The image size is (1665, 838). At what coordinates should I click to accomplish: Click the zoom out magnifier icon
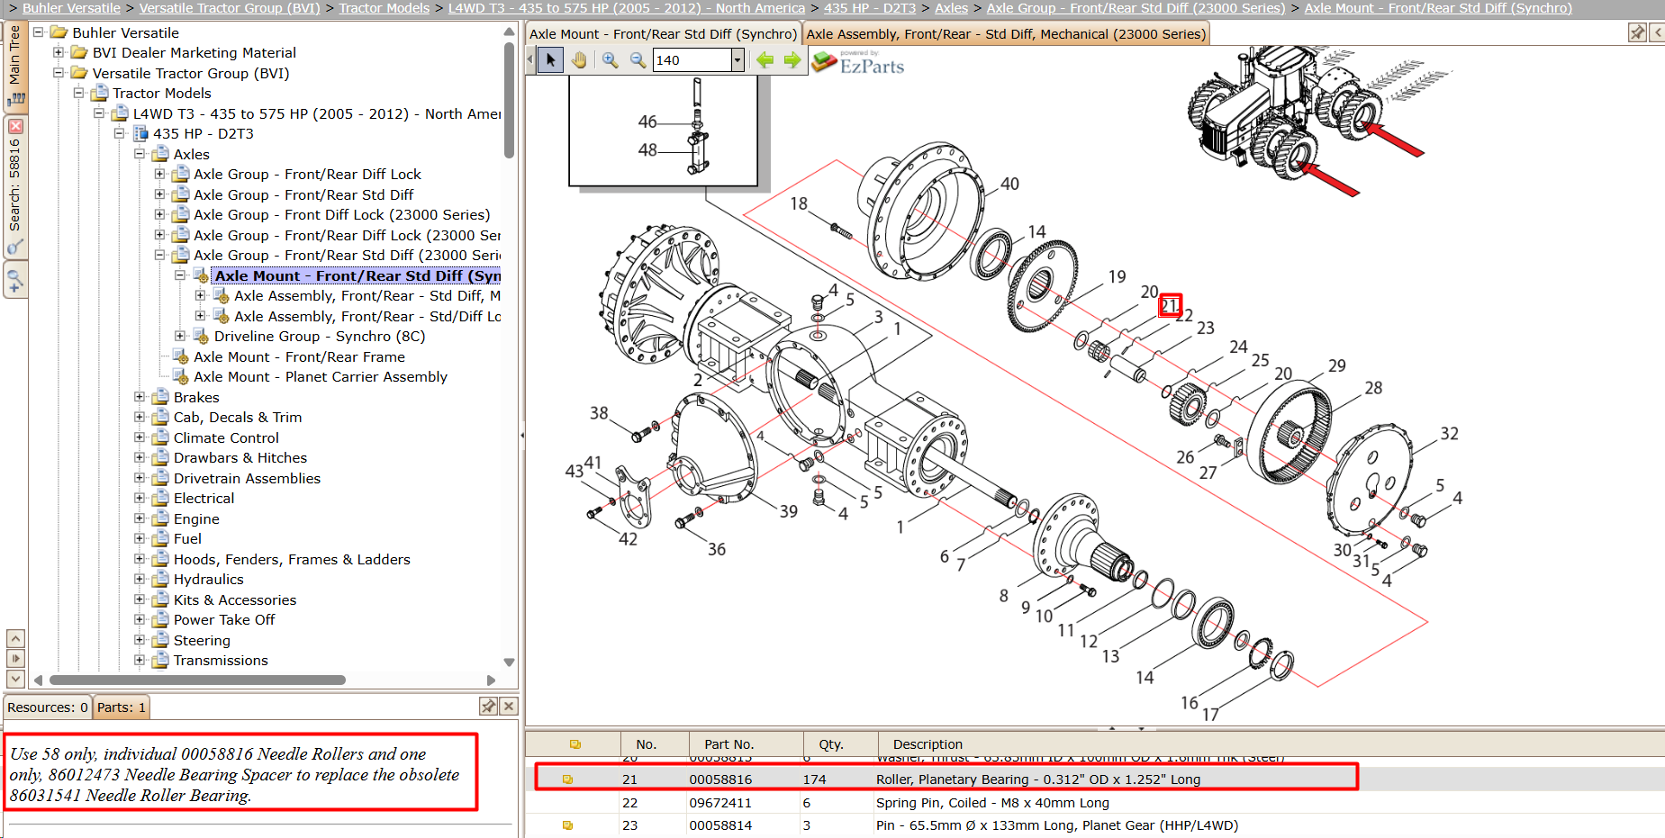click(638, 60)
